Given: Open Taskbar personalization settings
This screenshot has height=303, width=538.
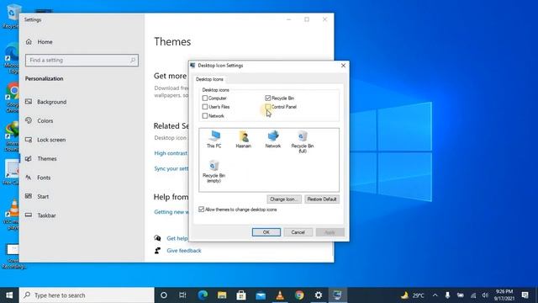Looking at the screenshot, I should coord(46,215).
